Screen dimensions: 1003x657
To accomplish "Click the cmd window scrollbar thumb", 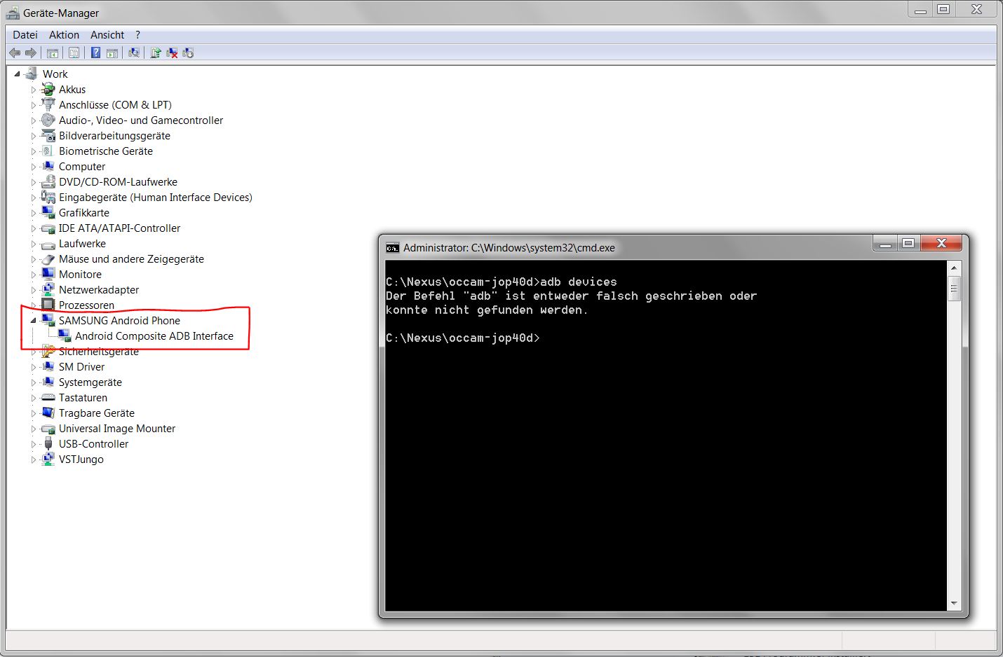I will 953,288.
